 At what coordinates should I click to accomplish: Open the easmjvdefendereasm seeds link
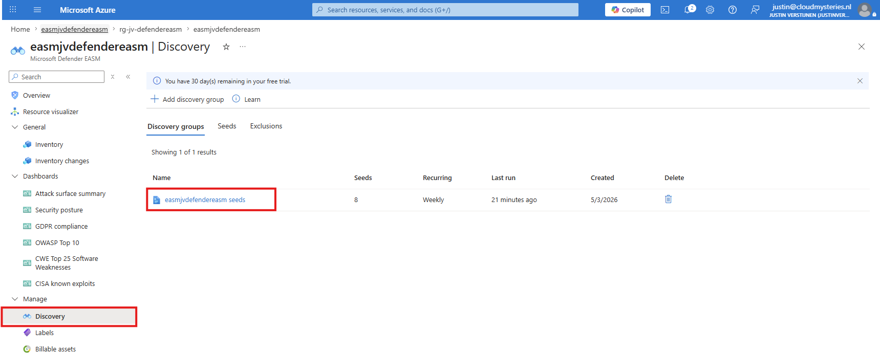click(x=205, y=200)
